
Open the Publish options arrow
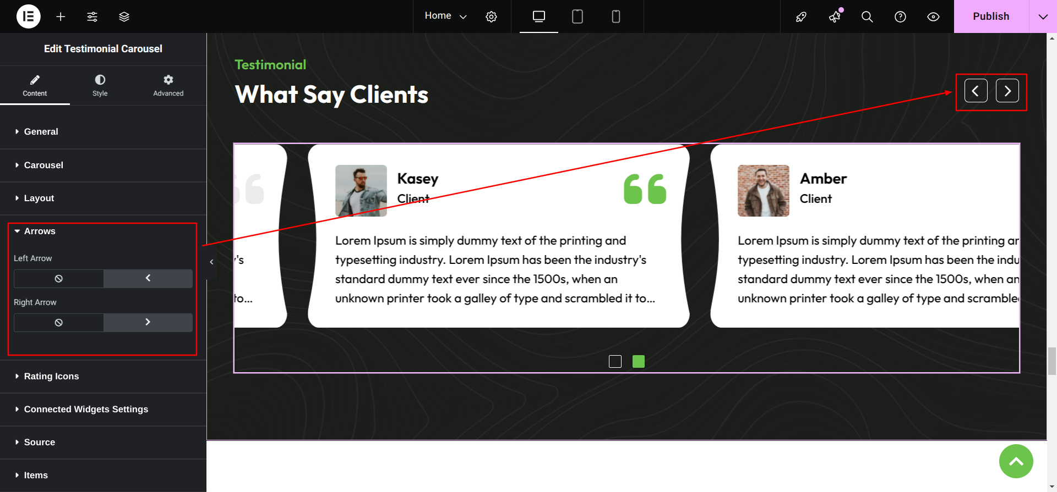(1043, 16)
